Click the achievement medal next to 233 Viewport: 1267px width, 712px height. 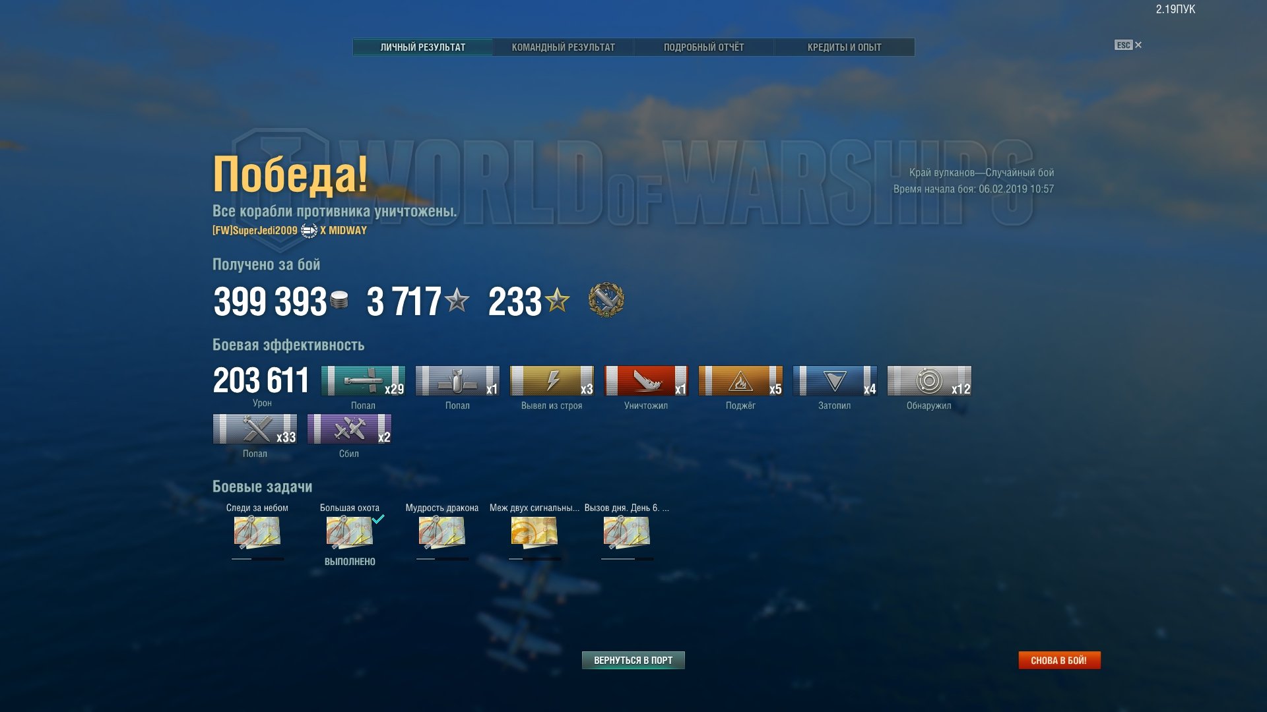(606, 301)
